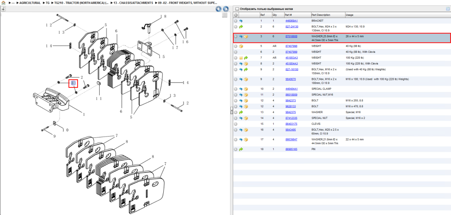Click the package icon for bolt 9843495
Screen dimensions: 451x215
(246, 130)
